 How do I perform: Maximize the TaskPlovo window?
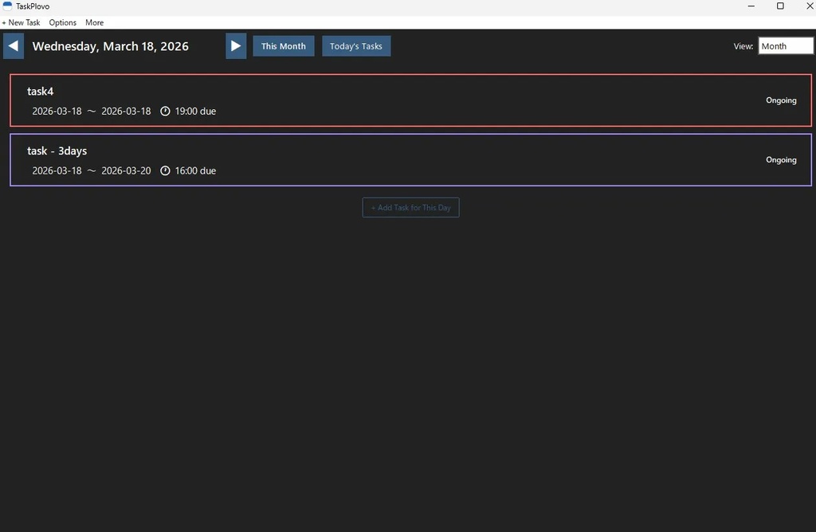point(780,6)
